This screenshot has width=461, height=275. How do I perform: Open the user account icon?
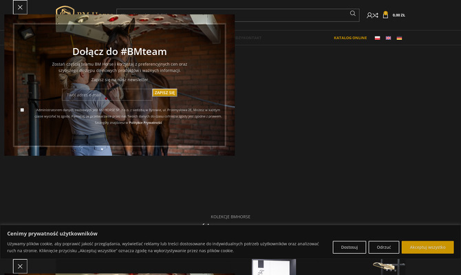[x=369, y=15]
